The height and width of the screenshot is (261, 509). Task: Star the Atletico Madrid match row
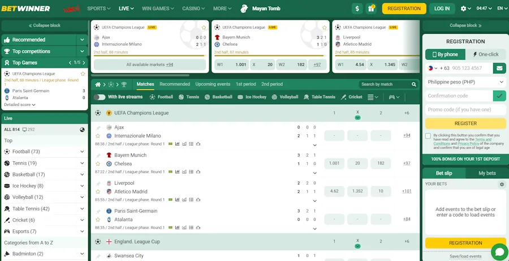[x=98, y=192]
